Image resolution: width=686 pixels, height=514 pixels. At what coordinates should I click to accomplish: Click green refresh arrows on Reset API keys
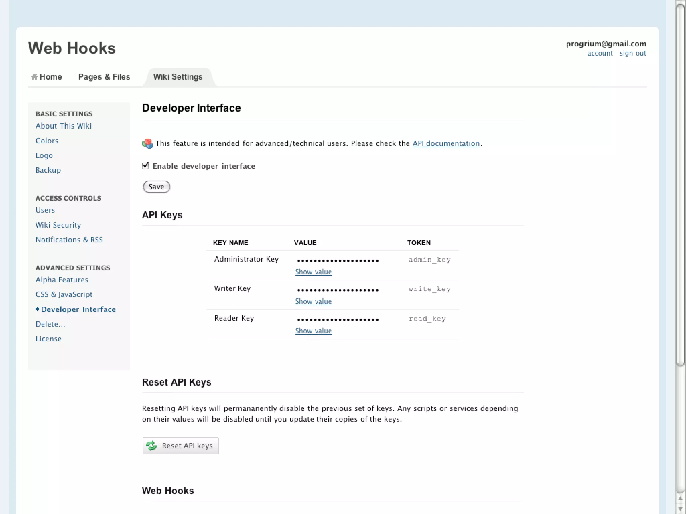coord(151,446)
